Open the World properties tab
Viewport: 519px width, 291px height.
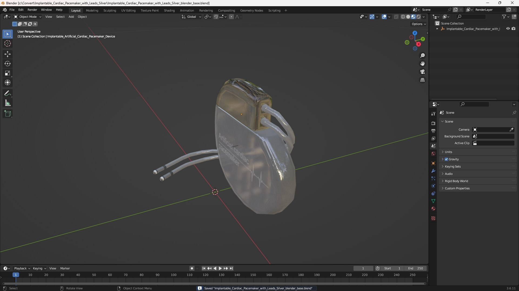(x=433, y=154)
